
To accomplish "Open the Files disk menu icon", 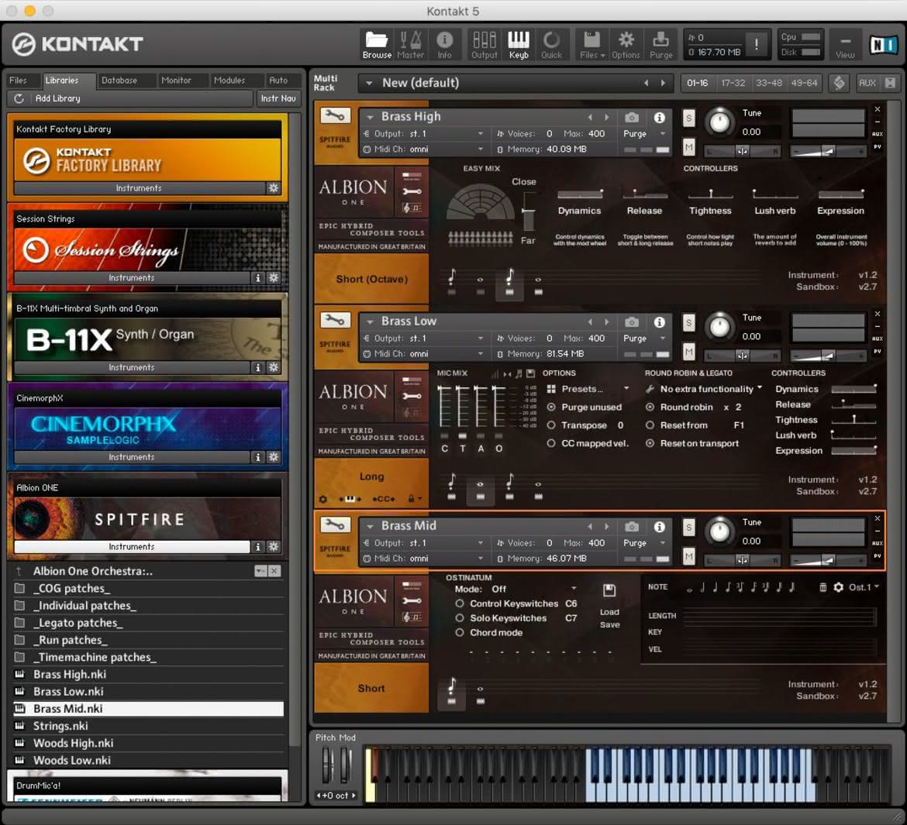I will [x=591, y=44].
